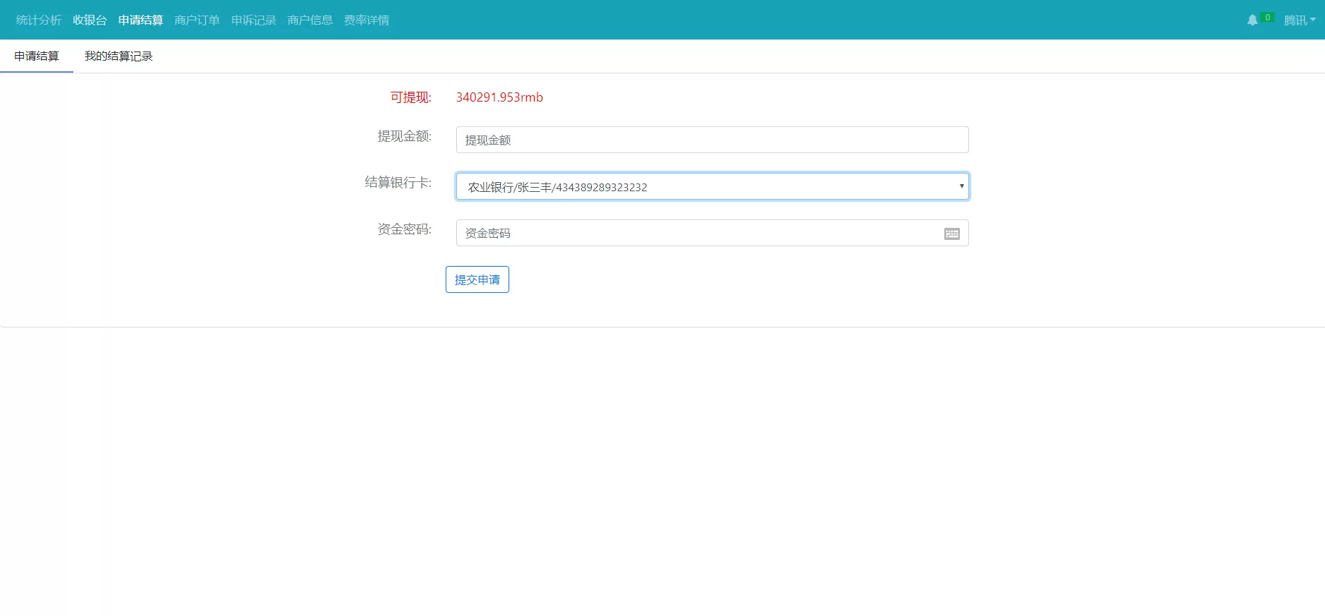Image resolution: width=1325 pixels, height=616 pixels.
Task: Select 申请结算 in the top navigation bar
Action: (141, 20)
